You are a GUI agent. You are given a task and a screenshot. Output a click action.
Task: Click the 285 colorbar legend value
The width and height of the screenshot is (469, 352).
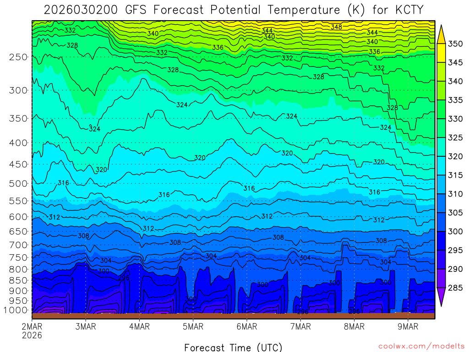click(x=455, y=288)
